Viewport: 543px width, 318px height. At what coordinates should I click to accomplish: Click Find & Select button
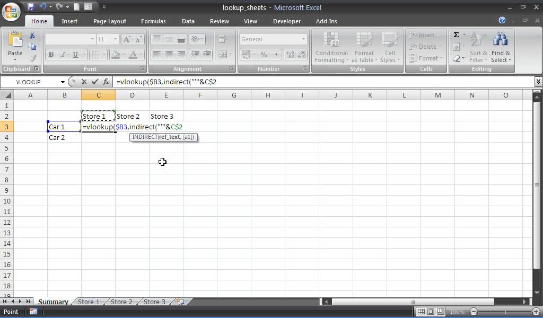click(501, 48)
